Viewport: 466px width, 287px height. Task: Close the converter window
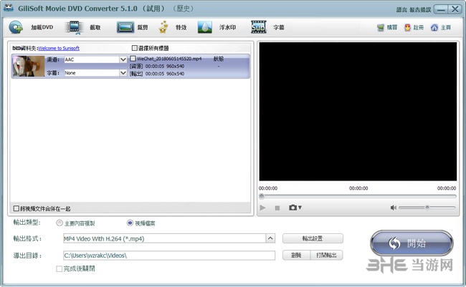[x=455, y=9]
